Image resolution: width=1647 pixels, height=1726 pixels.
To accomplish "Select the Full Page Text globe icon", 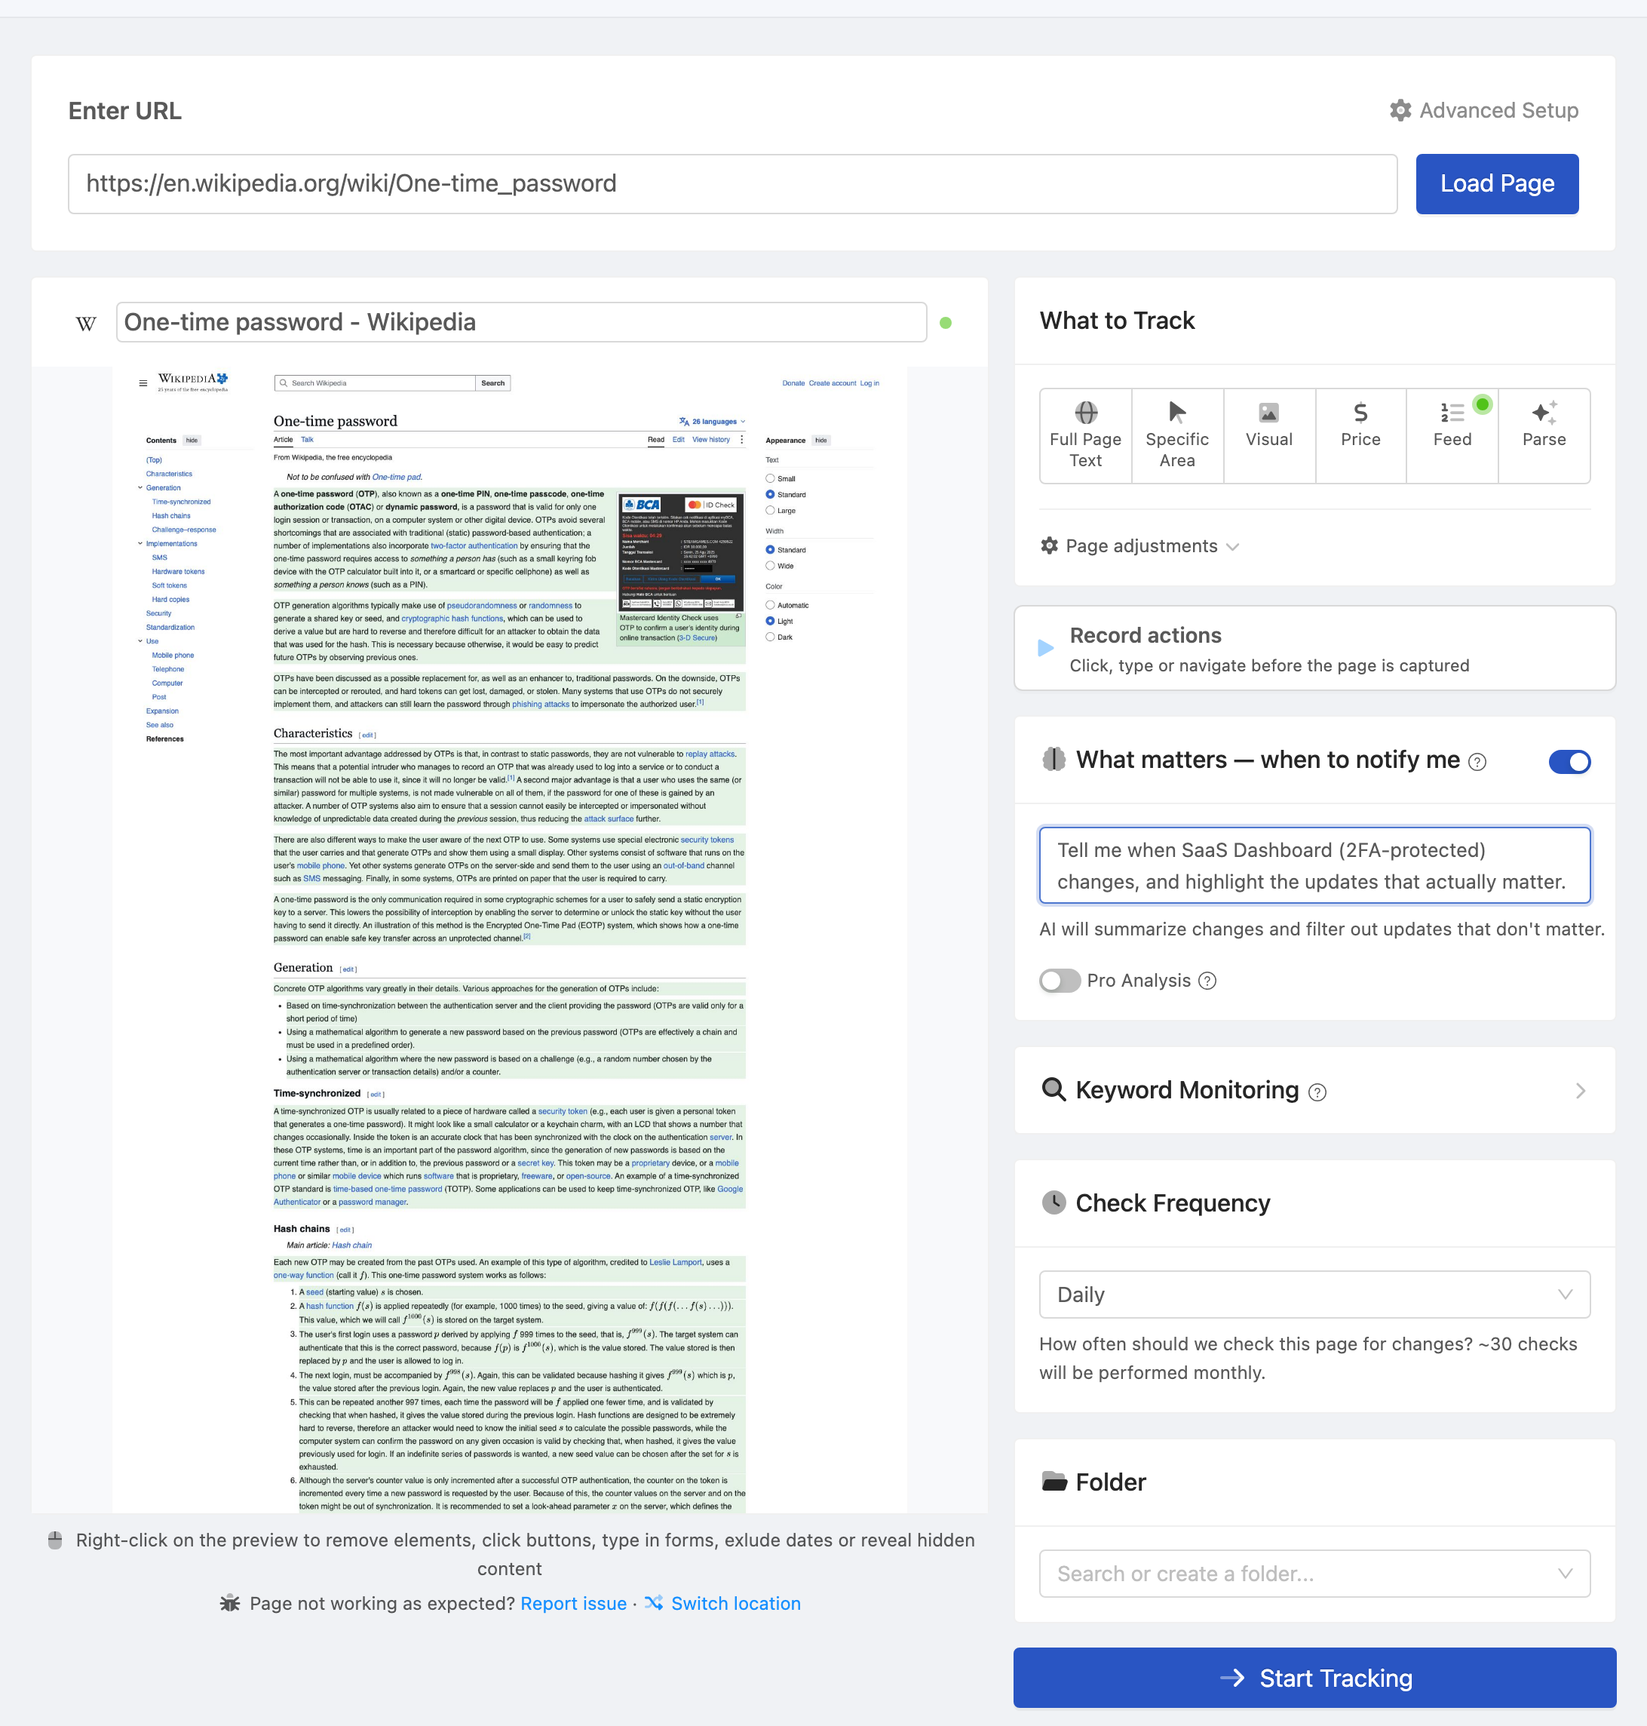I will pyautogui.click(x=1085, y=412).
